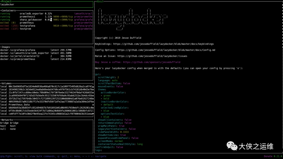Viewport: 283px width, 159px height.
Task: Select volume starting with 21c0fb7247cc
Action: coord(46,93)
